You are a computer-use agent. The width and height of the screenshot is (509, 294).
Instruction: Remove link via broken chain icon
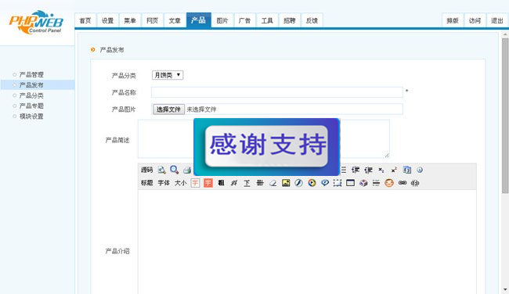[x=415, y=183]
